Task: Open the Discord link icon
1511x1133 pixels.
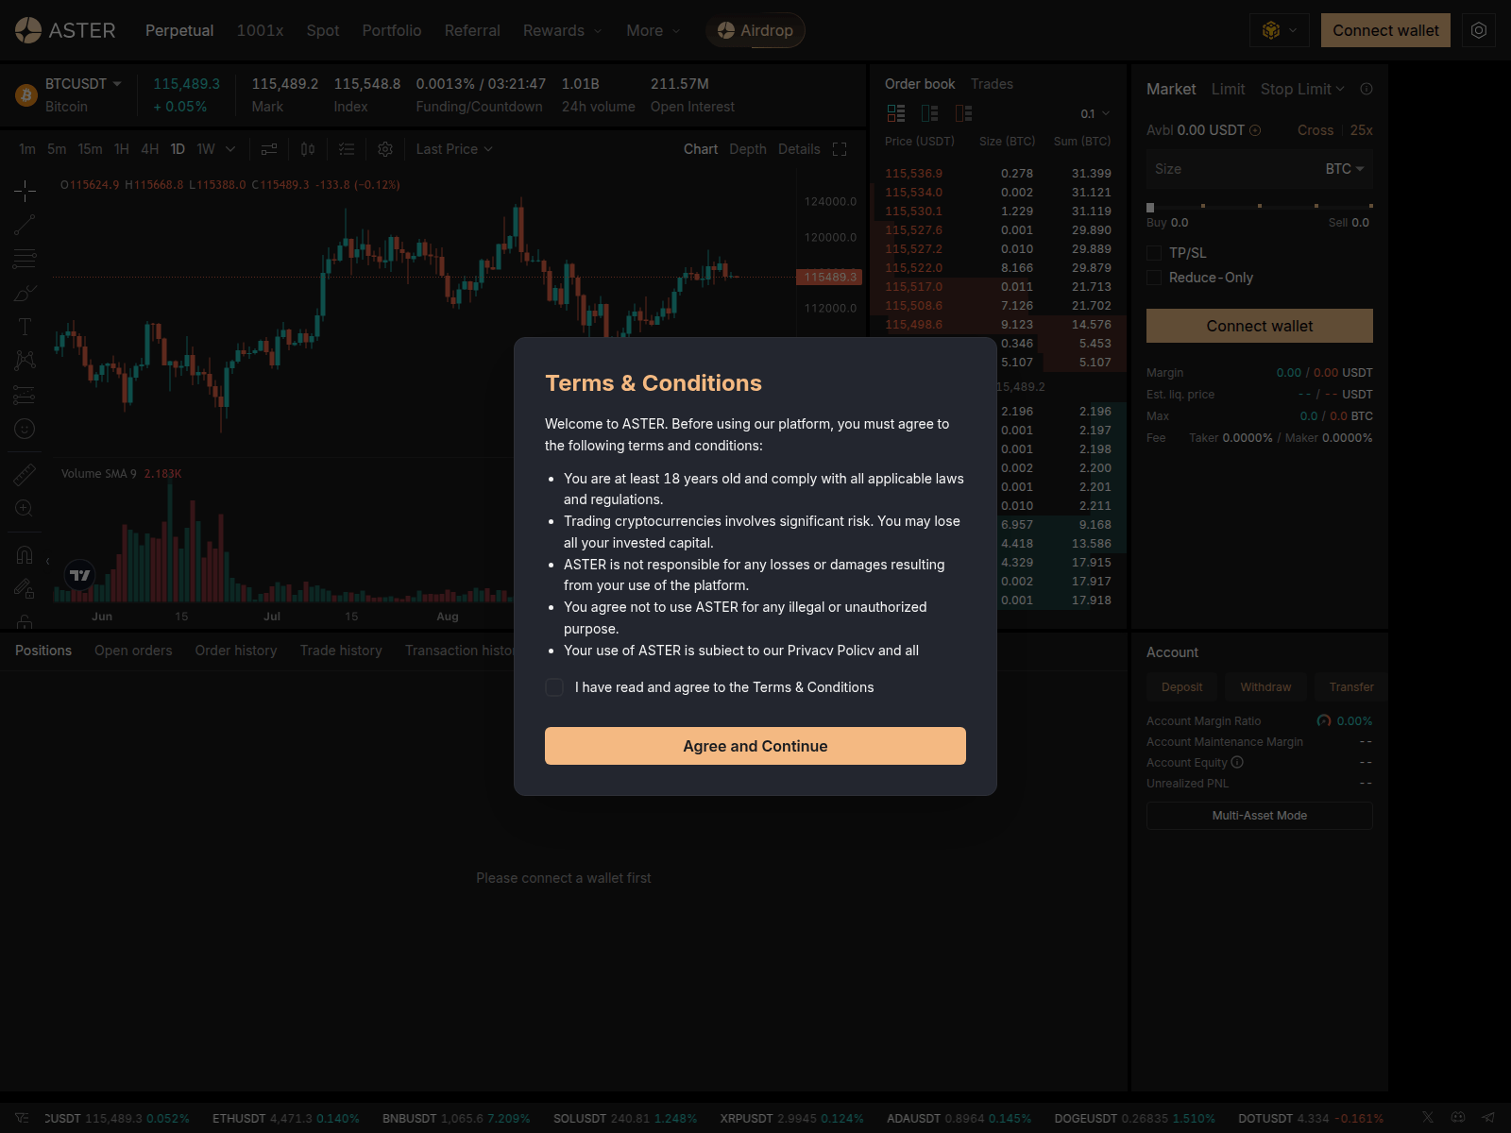Action: click(1458, 1117)
